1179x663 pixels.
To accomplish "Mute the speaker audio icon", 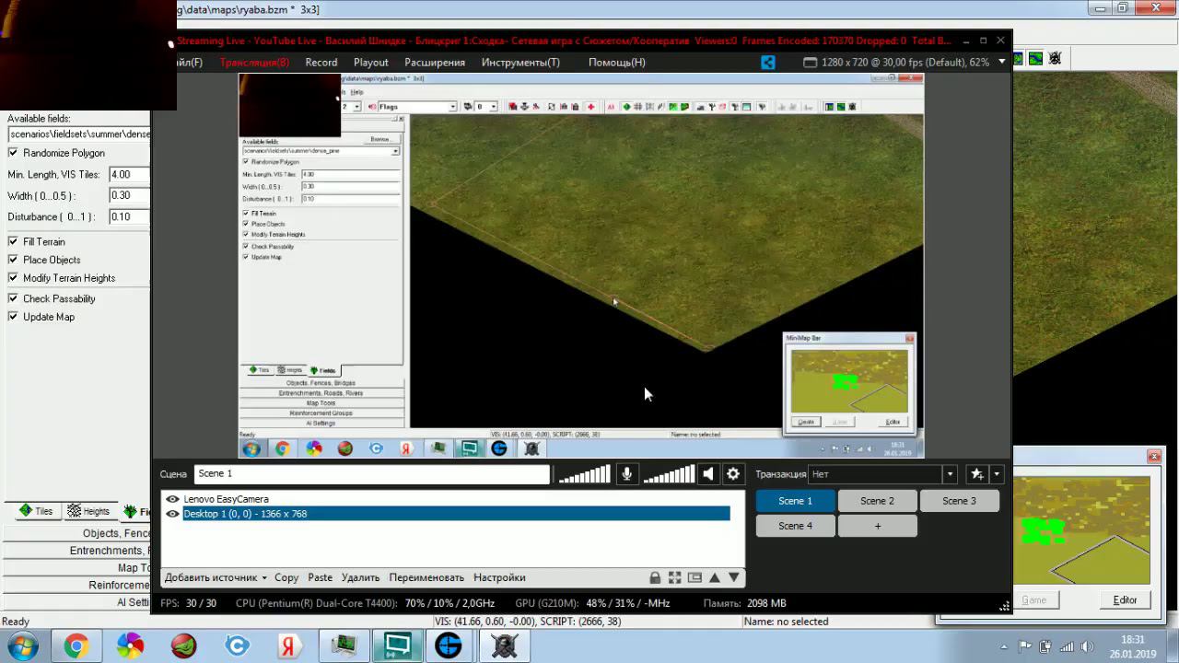I will (707, 474).
